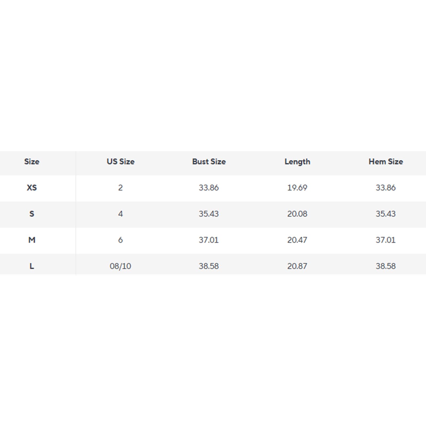Screen dimensions: 426x426
Task: Select bust size 35.43 in S row
Action: [209, 214]
